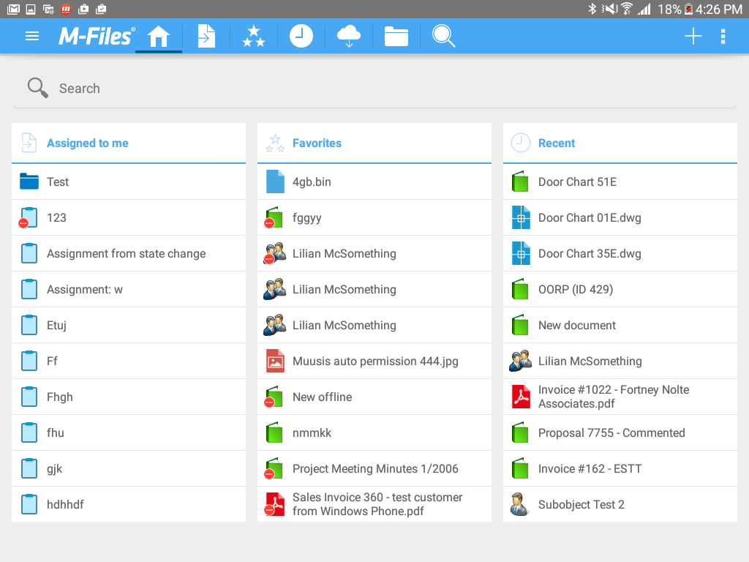Tap the mail notification icon in status bar
This screenshot has width=749, height=562.
tap(13, 9)
